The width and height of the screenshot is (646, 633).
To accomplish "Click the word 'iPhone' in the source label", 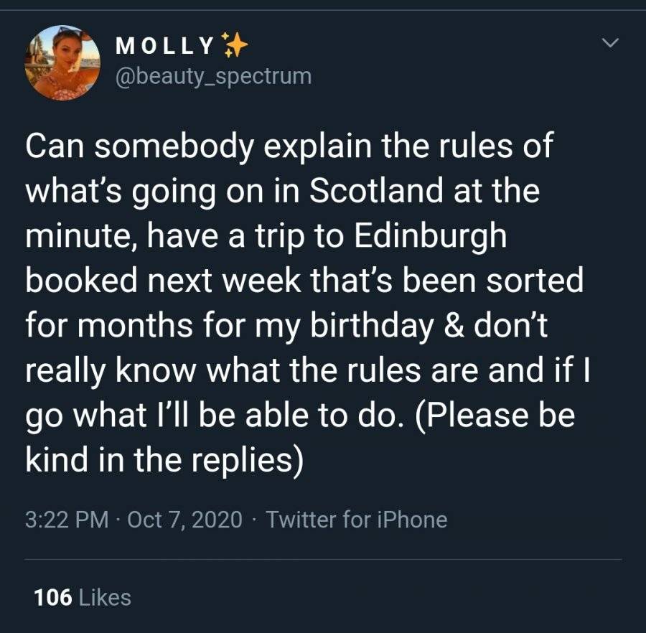I will (412, 520).
